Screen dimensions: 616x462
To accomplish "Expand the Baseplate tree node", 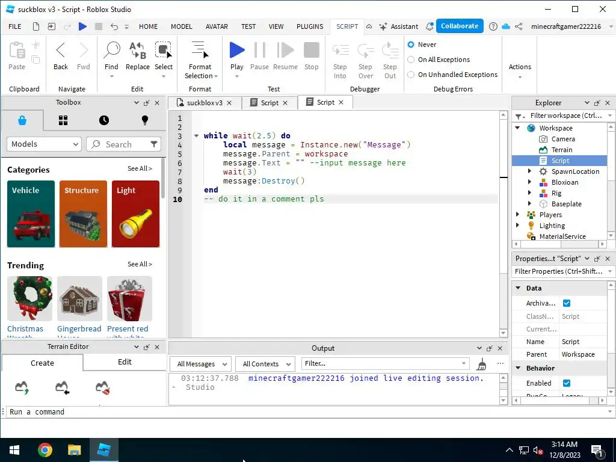I will coord(529,204).
